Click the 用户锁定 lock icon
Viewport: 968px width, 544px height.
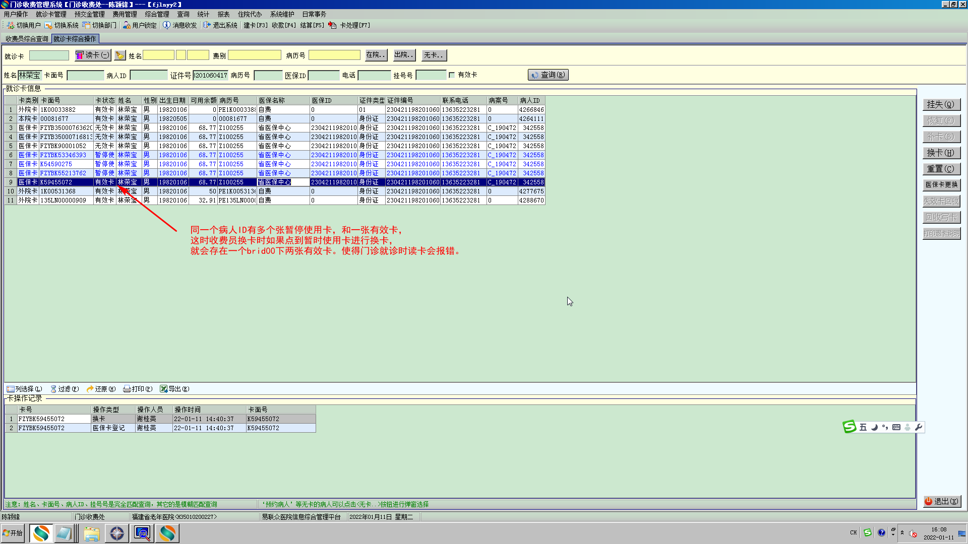pyautogui.click(x=127, y=25)
